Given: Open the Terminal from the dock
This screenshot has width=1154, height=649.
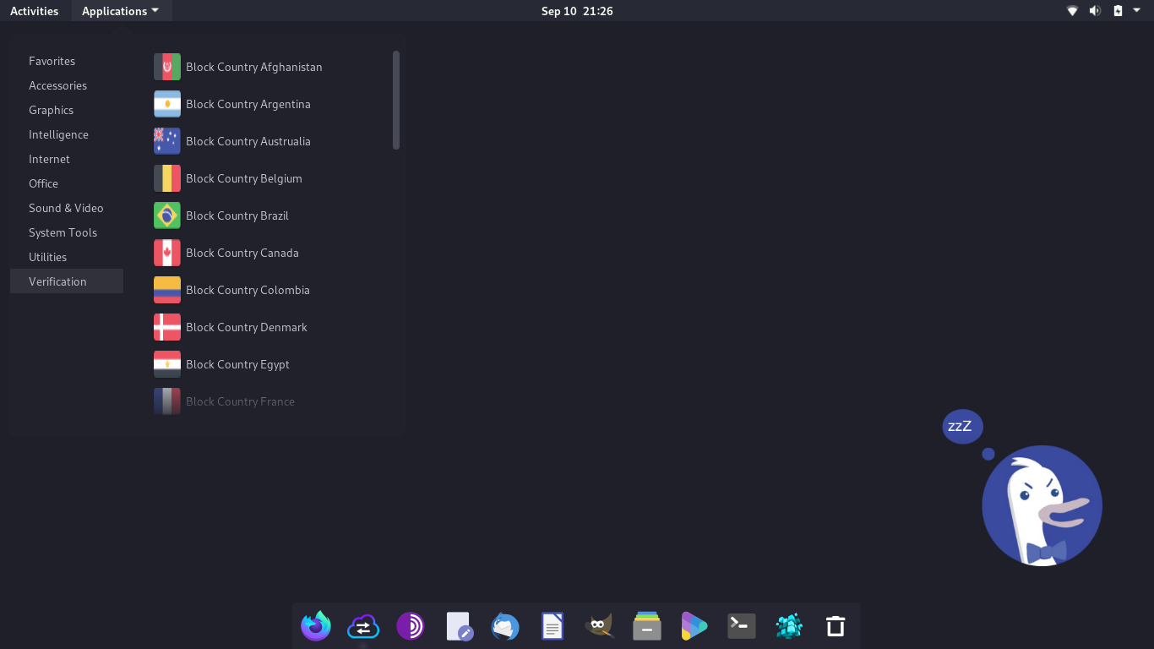Looking at the screenshot, I should 742,626.
